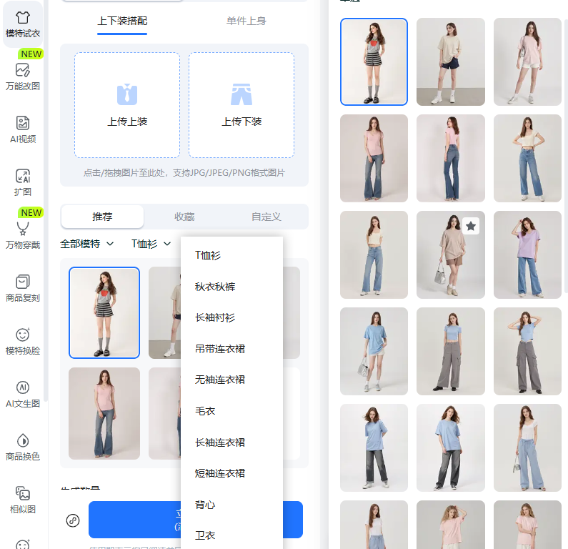The height and width of the screenshot is (549, 568).
Task: Open the 商品复刻 product replica tool
Action: click(22, 289)
